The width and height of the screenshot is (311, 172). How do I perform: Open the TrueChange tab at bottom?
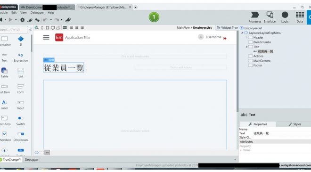10,159
